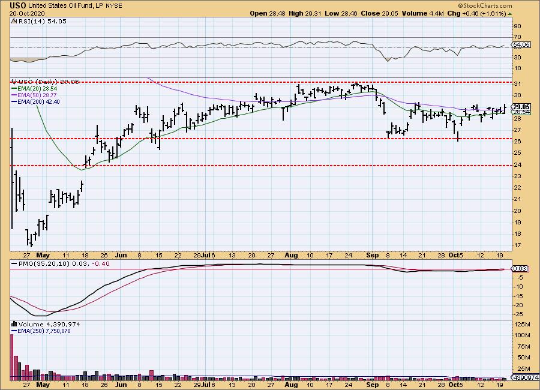Screen dimensions: 540x390
Task: Click Sep on the date axis under the price panel
Action: 372,255
